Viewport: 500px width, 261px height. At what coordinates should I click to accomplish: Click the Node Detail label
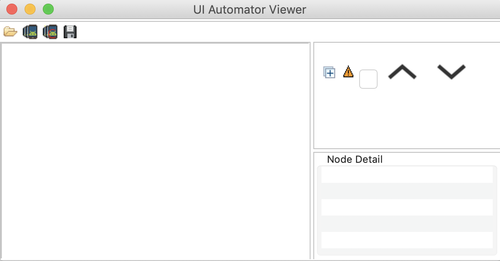(x=355, y=159)
